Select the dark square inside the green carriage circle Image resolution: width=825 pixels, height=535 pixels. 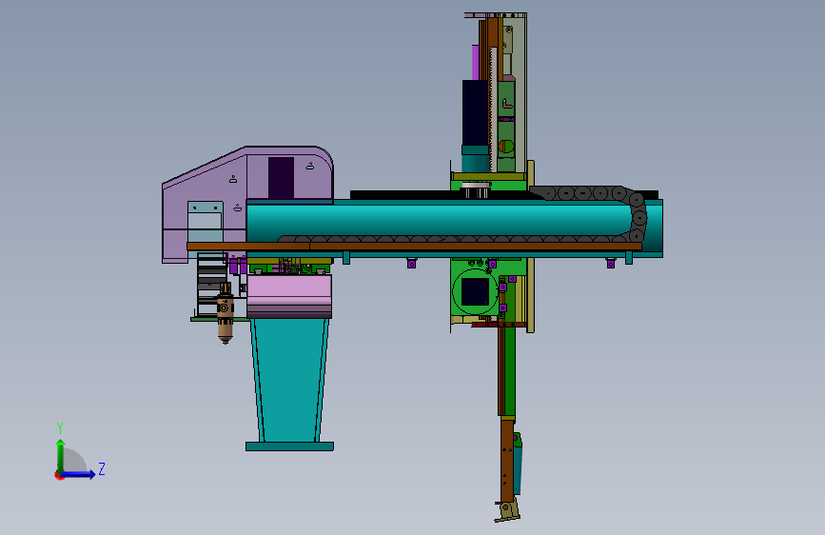475,292
